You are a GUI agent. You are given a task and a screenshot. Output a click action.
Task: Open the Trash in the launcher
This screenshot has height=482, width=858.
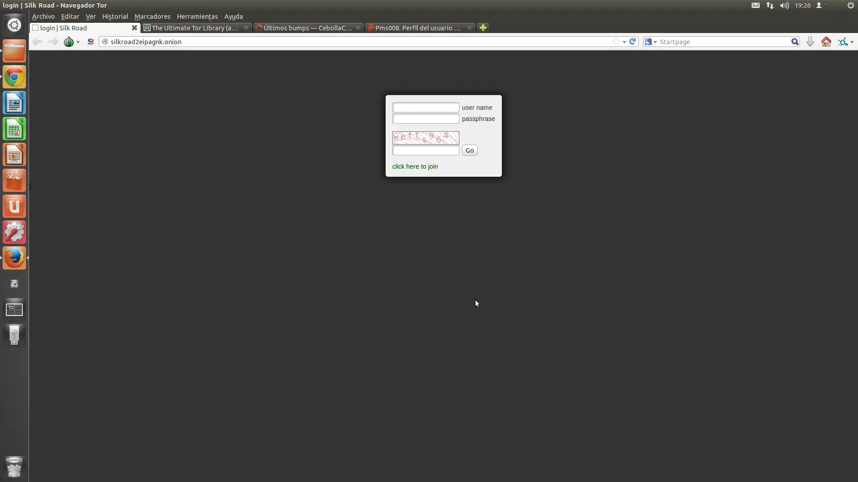(14, 467)
